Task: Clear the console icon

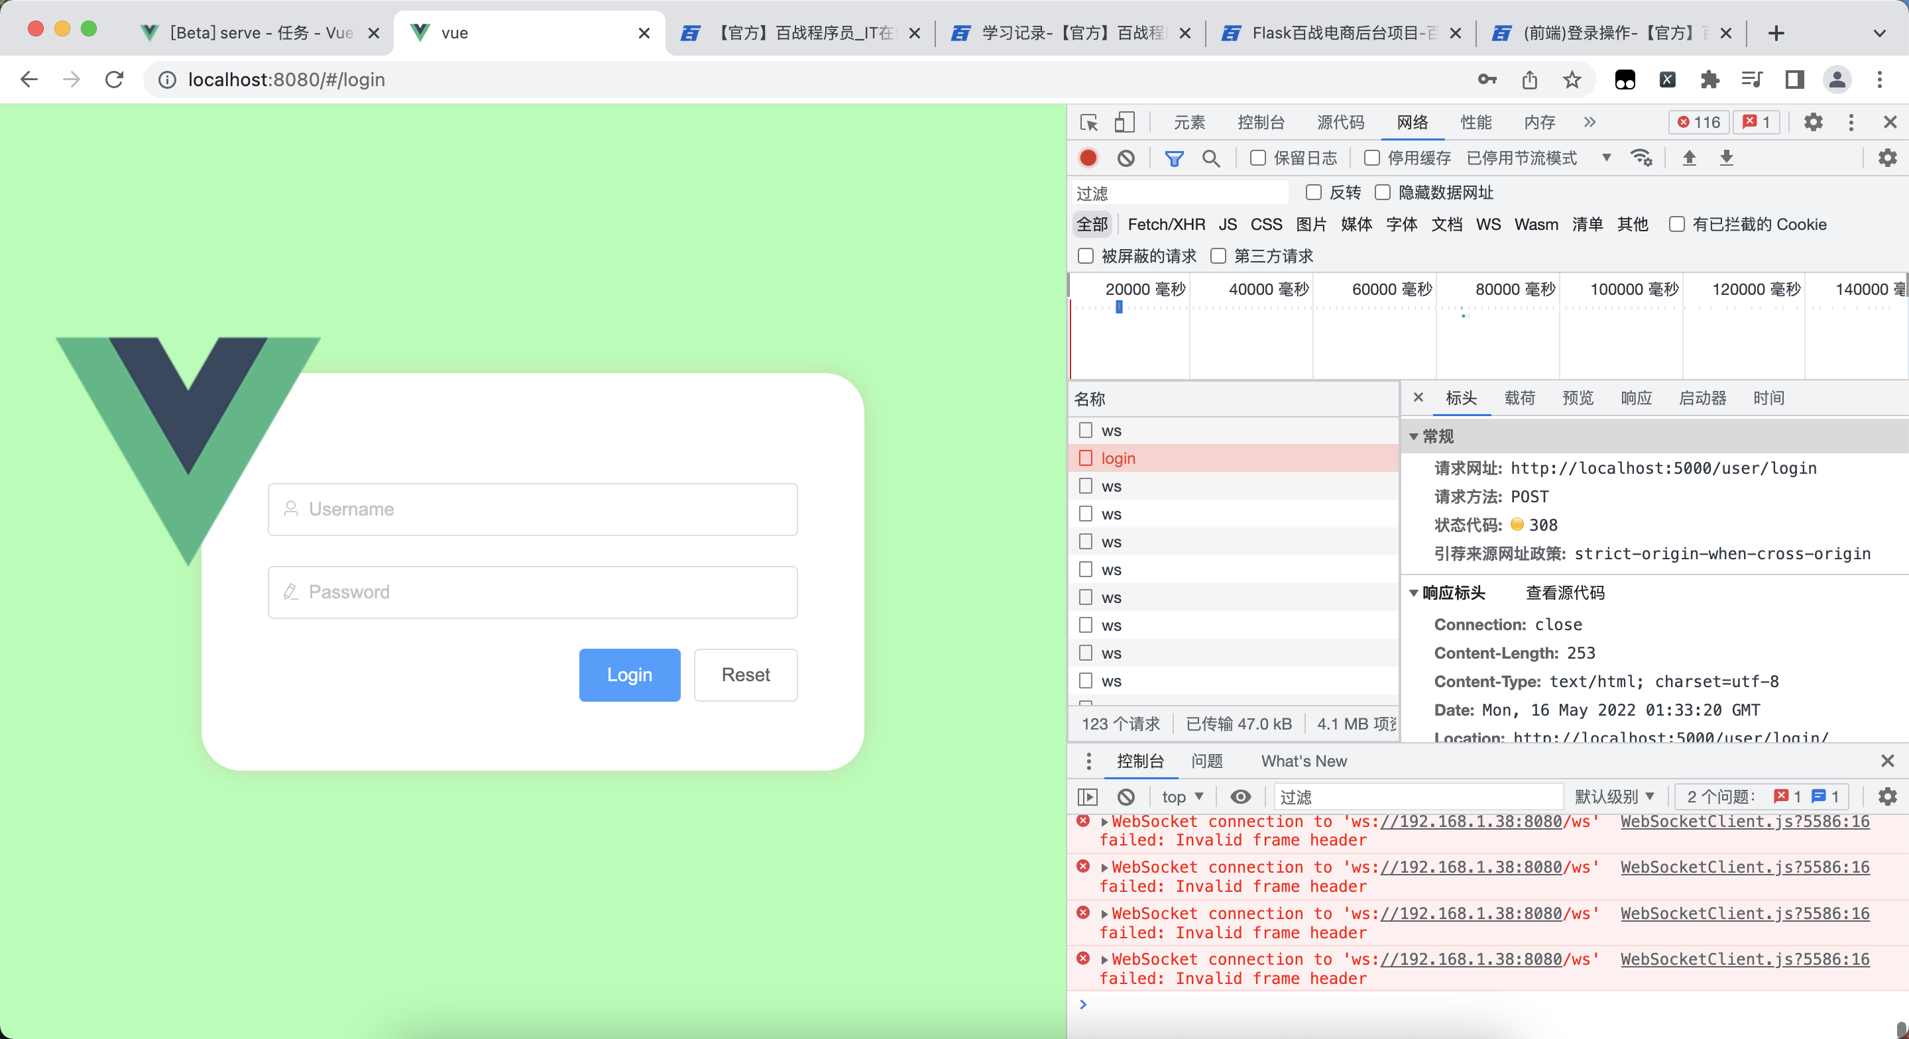Action: (x=1126, y=796)
